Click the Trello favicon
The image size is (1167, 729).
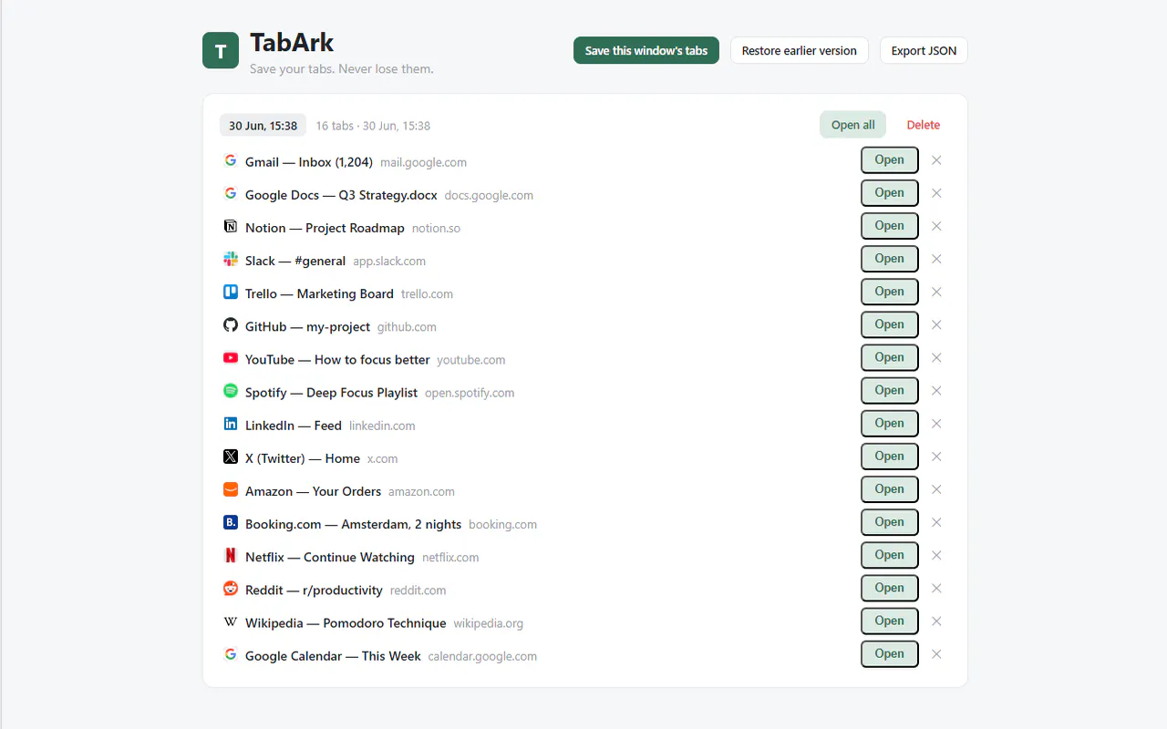231,292
